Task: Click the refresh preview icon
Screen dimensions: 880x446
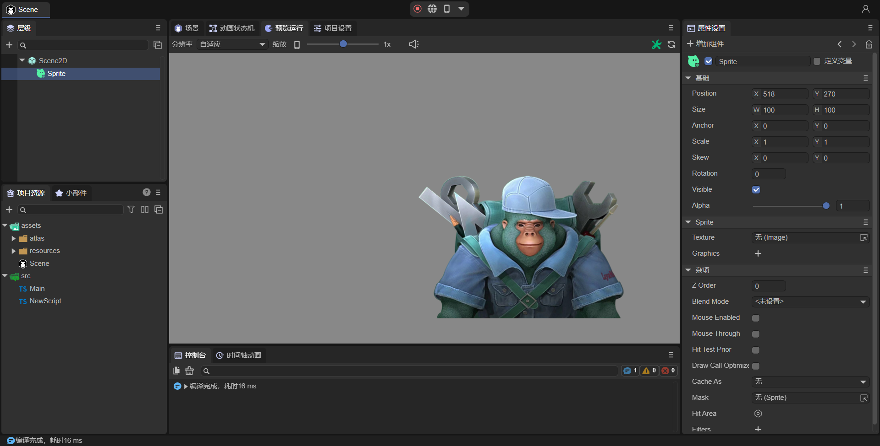Action: (x=671, y=44)
